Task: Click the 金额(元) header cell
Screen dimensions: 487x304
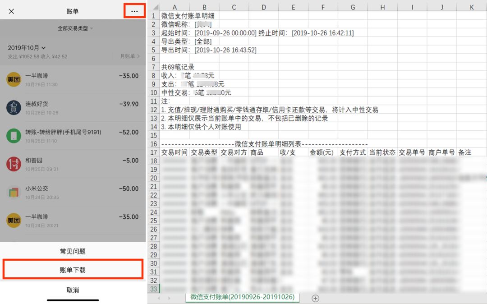Action: [x=323, y=152]
